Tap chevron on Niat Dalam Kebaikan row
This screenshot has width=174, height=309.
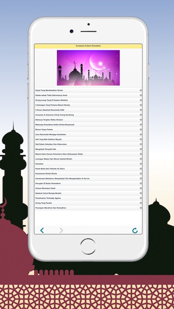[x=141, y=144]
